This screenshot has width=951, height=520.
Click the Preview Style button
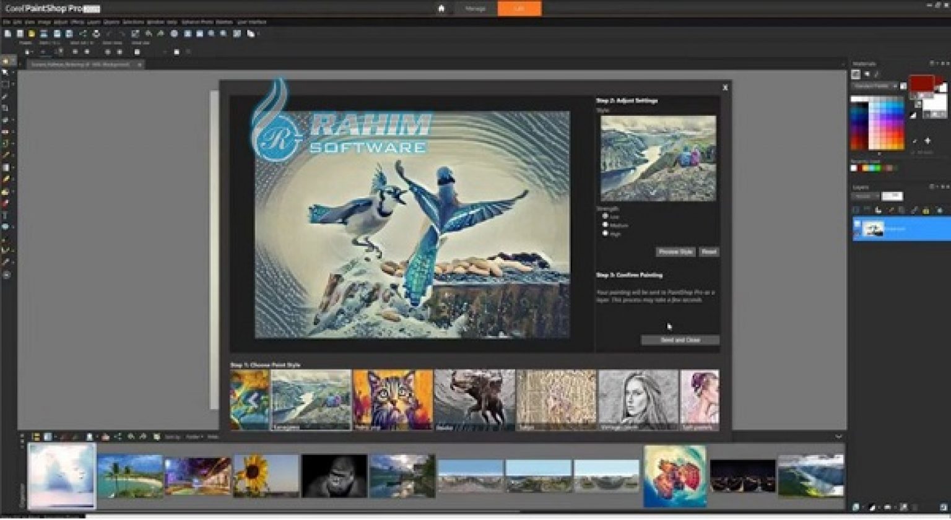tap(675, 252)
